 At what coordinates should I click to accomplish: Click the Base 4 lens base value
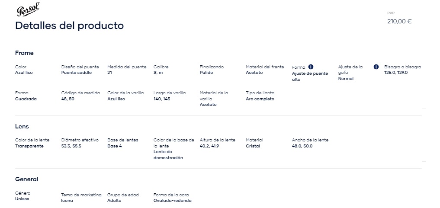click(x=115, y=146)
